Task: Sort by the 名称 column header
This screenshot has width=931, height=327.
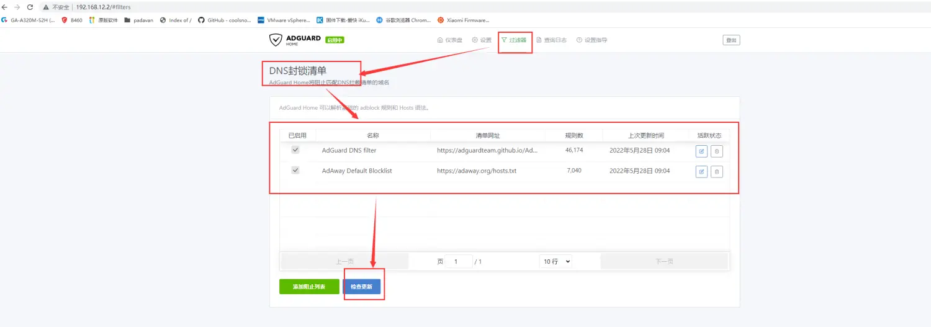Action: [373, 135]
